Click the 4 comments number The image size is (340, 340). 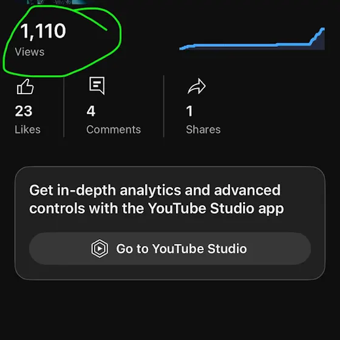pyautogui.click(x=91, y=111)
